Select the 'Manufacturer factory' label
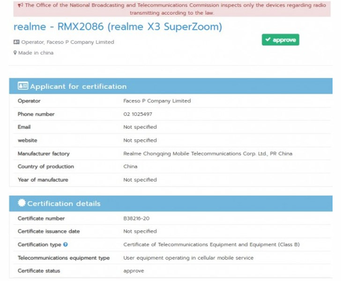 pos(44,154)
